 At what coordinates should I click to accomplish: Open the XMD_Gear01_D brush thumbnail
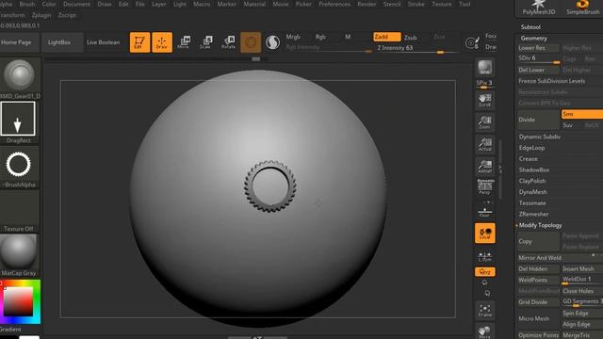(x=19, y=78)
